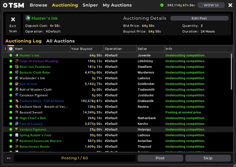This screenshot has width=236, height=167.
Task: Click the Ace of Iron card icon
Action: tap(17, 84)
